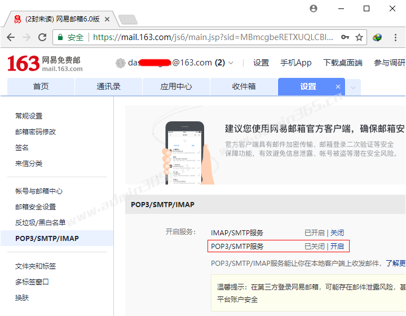Click the 已开启 status text
This screenshot has width=406, height=316.
click(314, 233)
